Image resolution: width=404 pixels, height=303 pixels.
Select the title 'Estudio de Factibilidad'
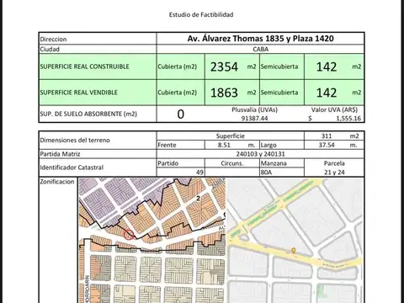(201, 14)
